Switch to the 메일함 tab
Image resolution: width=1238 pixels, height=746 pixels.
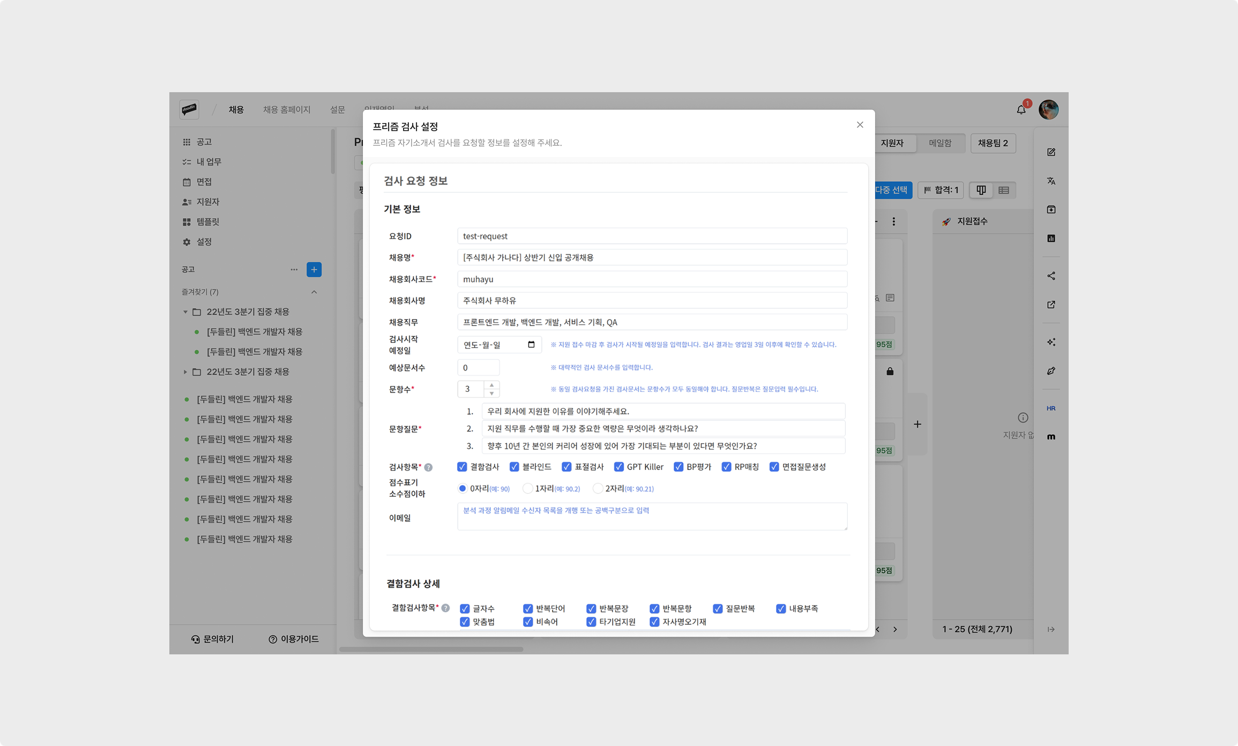939,143
